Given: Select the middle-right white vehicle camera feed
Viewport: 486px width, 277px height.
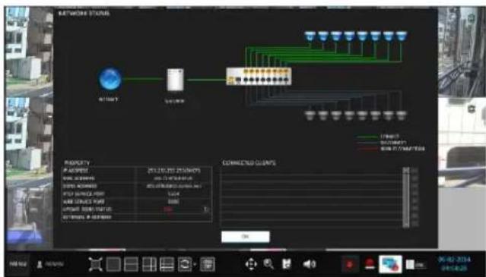Looking at the screenshot, I should [462, 142].
